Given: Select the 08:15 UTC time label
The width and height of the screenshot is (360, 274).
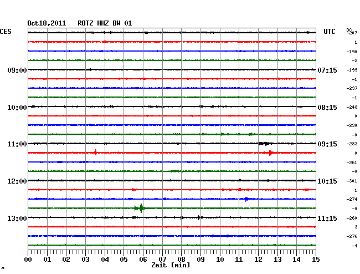Looking at the screenshot, I should click(327, 108).
